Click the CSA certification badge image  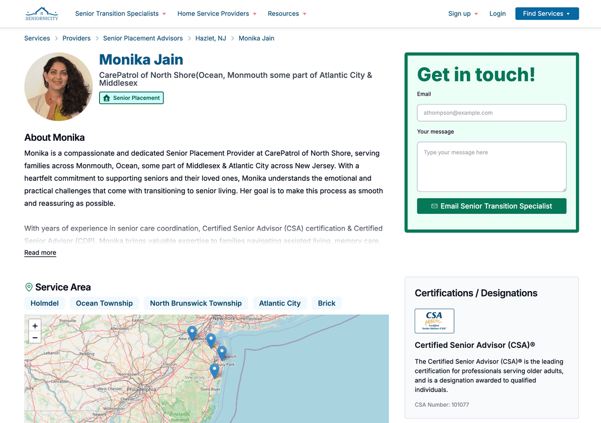click(x=434, y=321)
